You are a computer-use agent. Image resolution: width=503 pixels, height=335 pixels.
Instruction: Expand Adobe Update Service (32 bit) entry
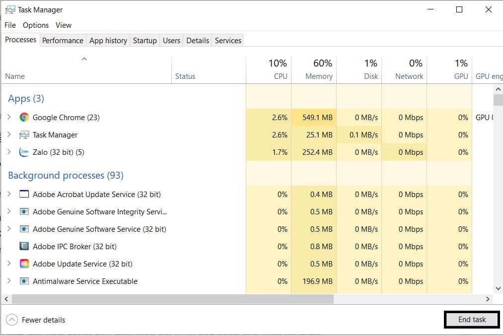(9, 264)
